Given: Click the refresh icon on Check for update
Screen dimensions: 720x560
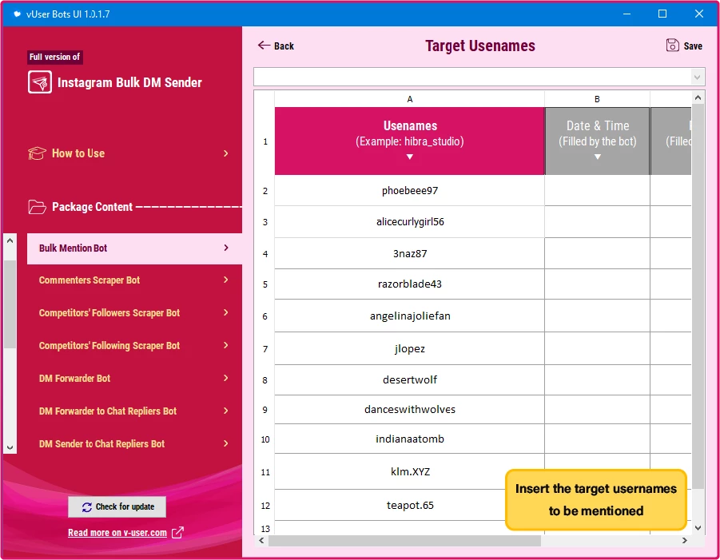Looking at the screenshot, I should 87,507.
